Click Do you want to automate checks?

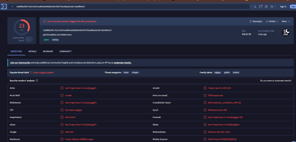tap(276, 81)
